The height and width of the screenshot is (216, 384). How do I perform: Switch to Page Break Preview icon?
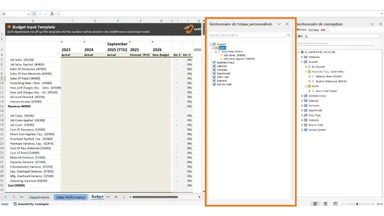point(335,204)
